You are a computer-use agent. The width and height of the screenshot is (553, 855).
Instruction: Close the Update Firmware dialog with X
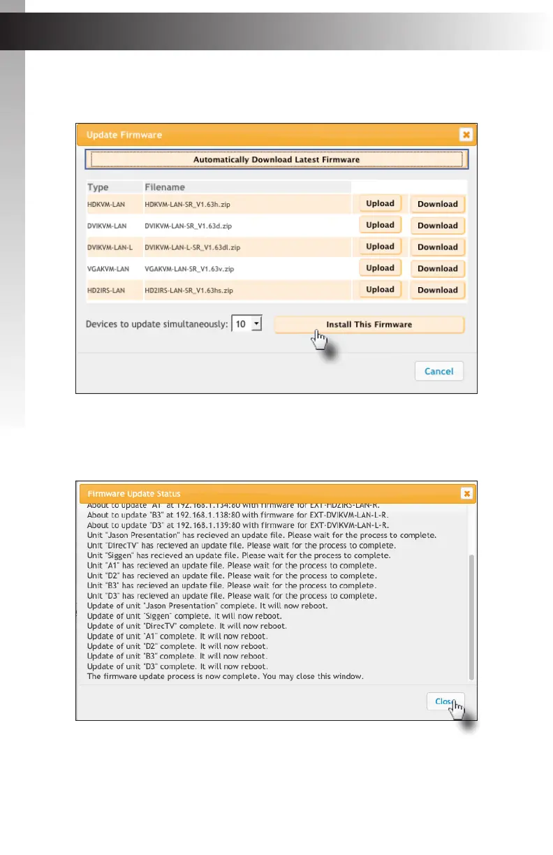tap(466, 135)
